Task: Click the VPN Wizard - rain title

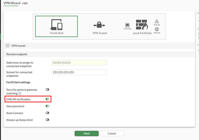Action: coord(16,3)
